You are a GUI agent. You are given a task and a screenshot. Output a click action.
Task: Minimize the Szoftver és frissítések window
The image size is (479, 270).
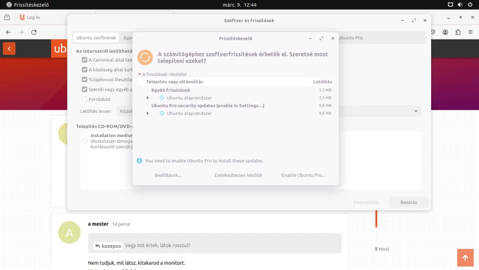point(402,21)
